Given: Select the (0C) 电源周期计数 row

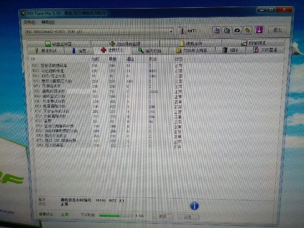Looking at the screenshot, I should click(x=108, y=106).
